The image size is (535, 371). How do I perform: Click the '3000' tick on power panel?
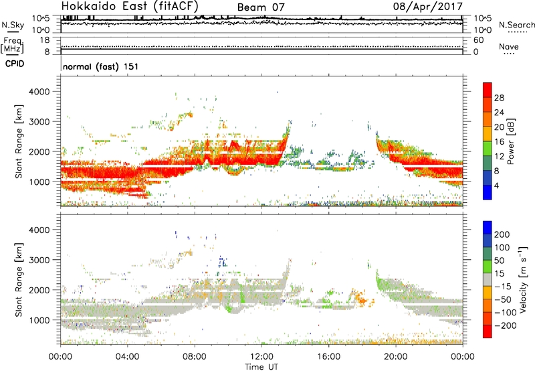point(39,122)
